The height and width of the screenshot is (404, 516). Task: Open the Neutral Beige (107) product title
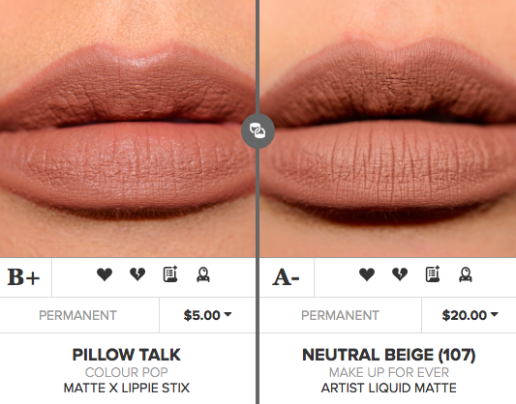click(388, 355)
